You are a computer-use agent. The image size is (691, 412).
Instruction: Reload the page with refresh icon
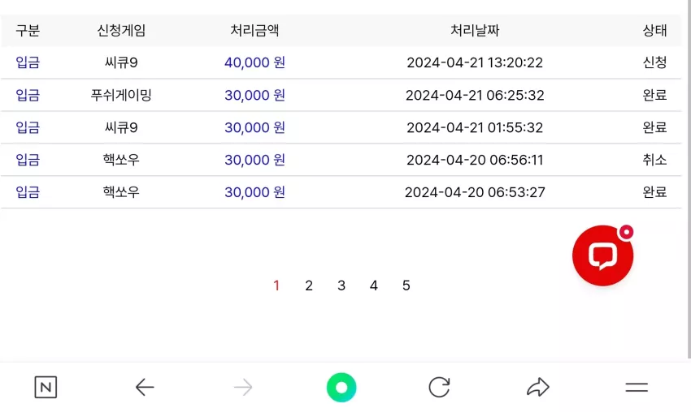tap(439, 387)
